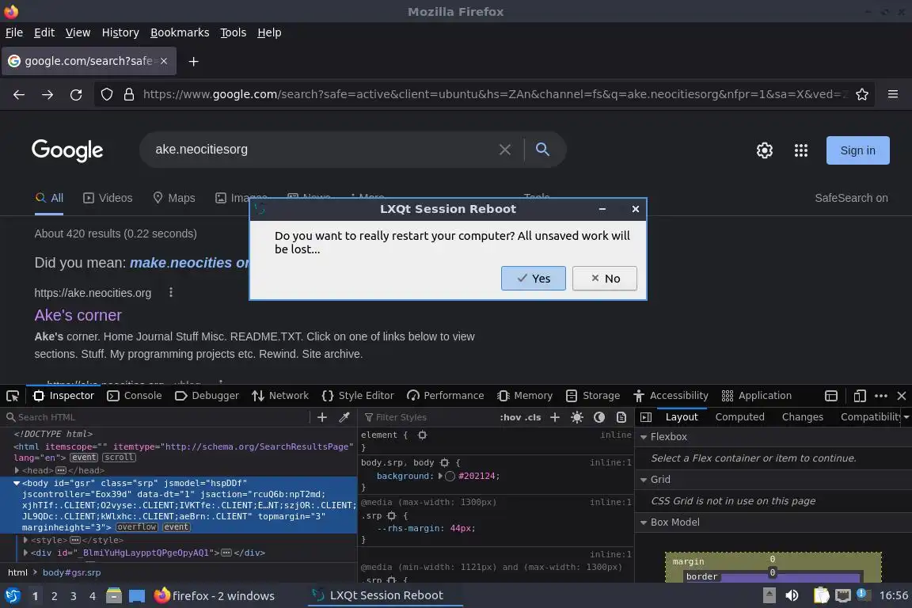The height and width of the screenshot is (608, 912).
Task: Open the Tools menu
Action: 234,32
